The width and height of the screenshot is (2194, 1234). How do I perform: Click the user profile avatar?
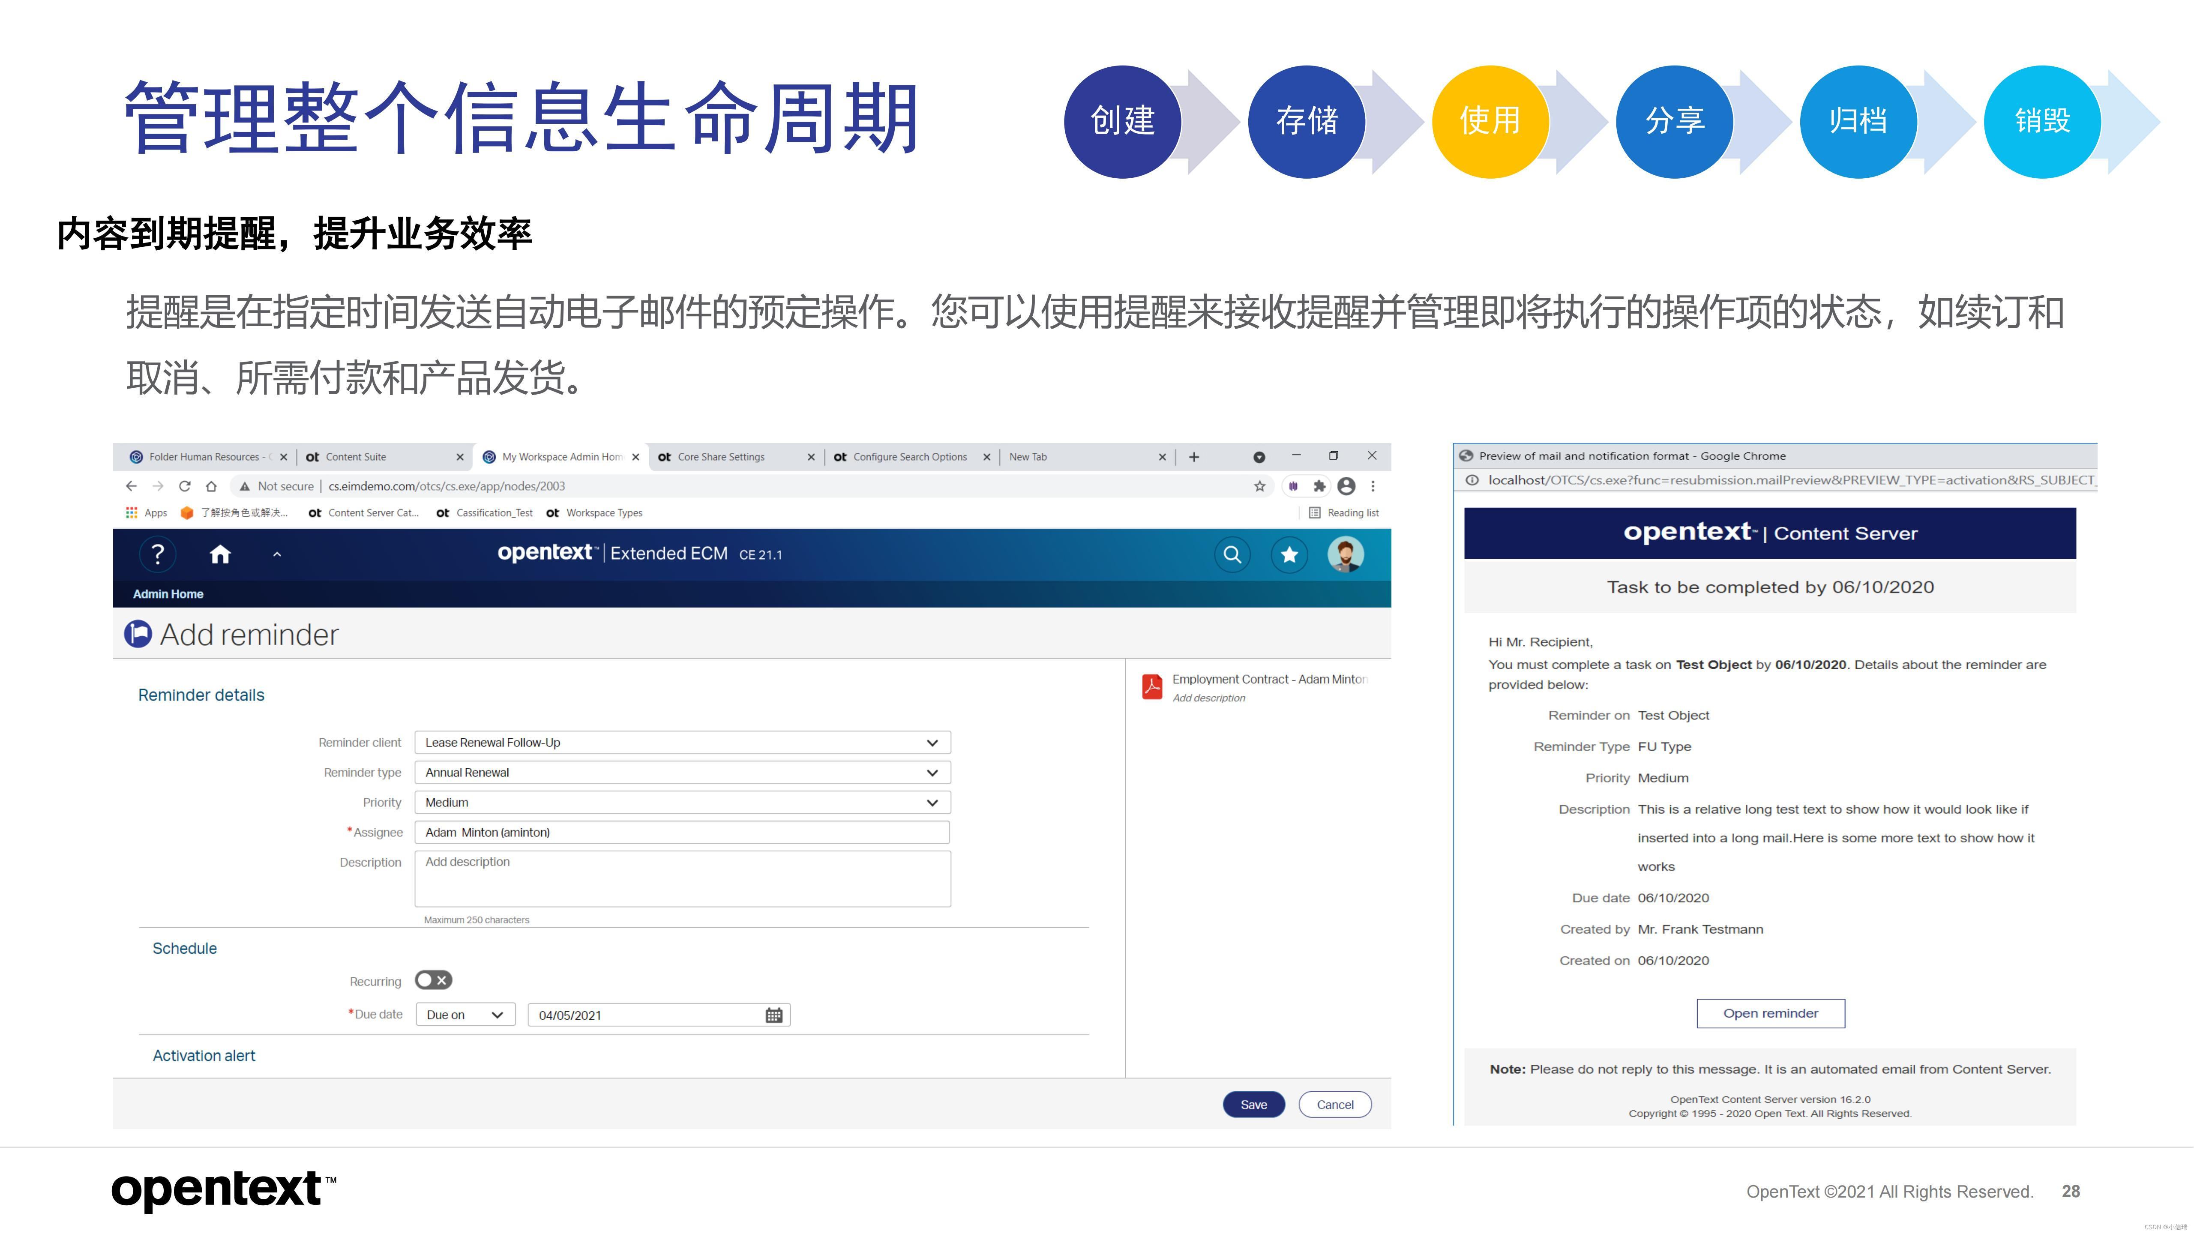pyautogui.click(x=1345, y=554)
